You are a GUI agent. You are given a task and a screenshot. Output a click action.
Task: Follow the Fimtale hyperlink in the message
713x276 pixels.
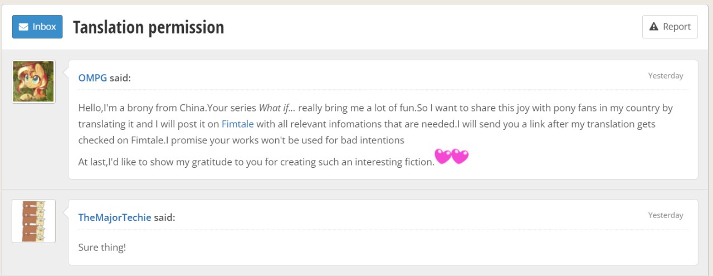pyautogui.click(x=238, y=124)
